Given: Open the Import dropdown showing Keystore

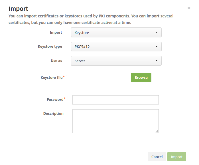Looking at the screenshot, I should tap(116, 33).
